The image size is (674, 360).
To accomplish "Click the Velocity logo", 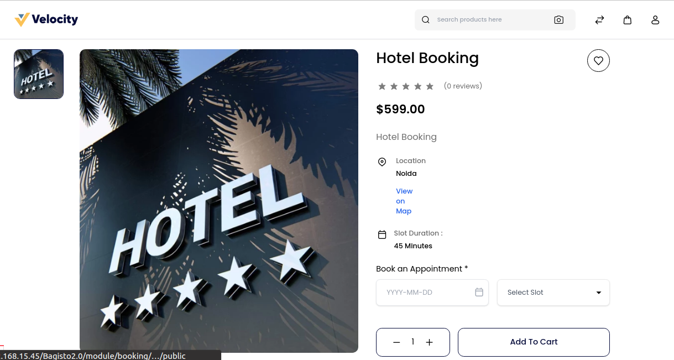I will [x=46, y=20].
